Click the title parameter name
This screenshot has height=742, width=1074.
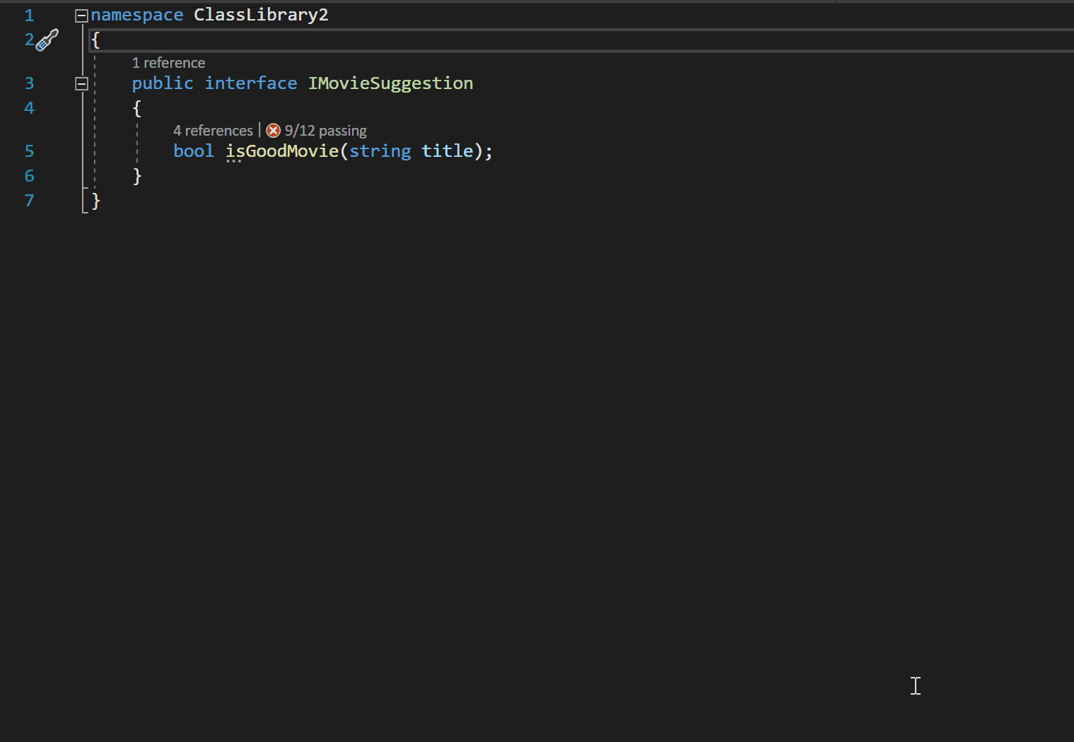(x=447, y=151)
